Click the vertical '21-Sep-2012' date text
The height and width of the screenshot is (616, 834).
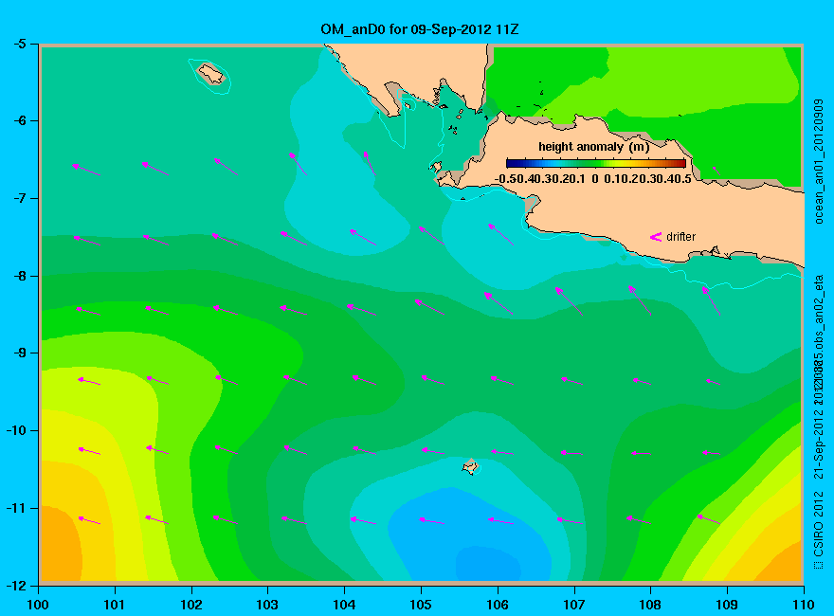coord(819,443)
